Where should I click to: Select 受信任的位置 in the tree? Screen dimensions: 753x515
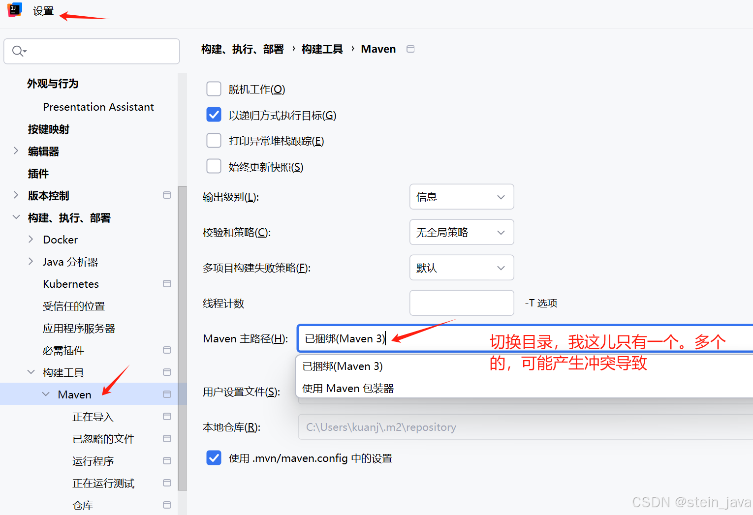(x=74, y=306)
